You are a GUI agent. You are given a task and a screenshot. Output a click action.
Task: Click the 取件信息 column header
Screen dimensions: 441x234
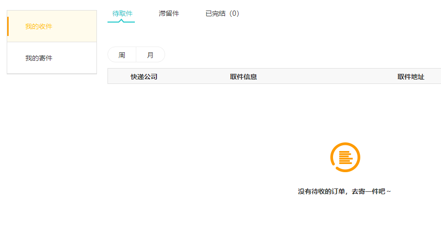pyautogui.click(x=243, y=77)
